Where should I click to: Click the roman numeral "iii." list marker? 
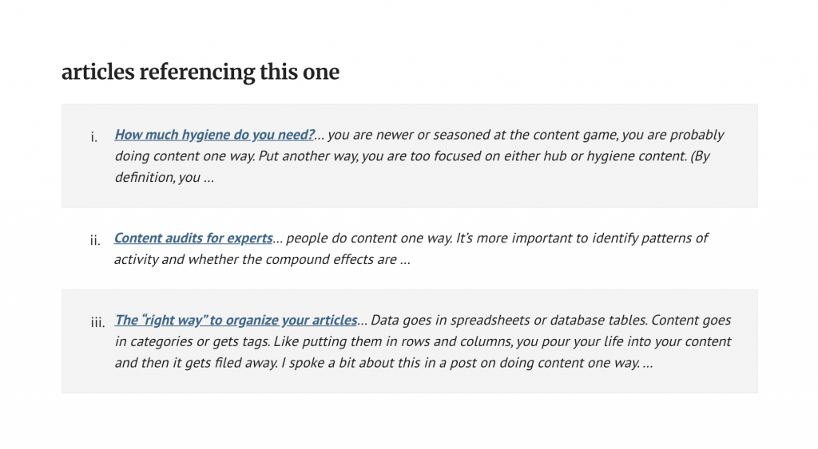tap(97, 322)
